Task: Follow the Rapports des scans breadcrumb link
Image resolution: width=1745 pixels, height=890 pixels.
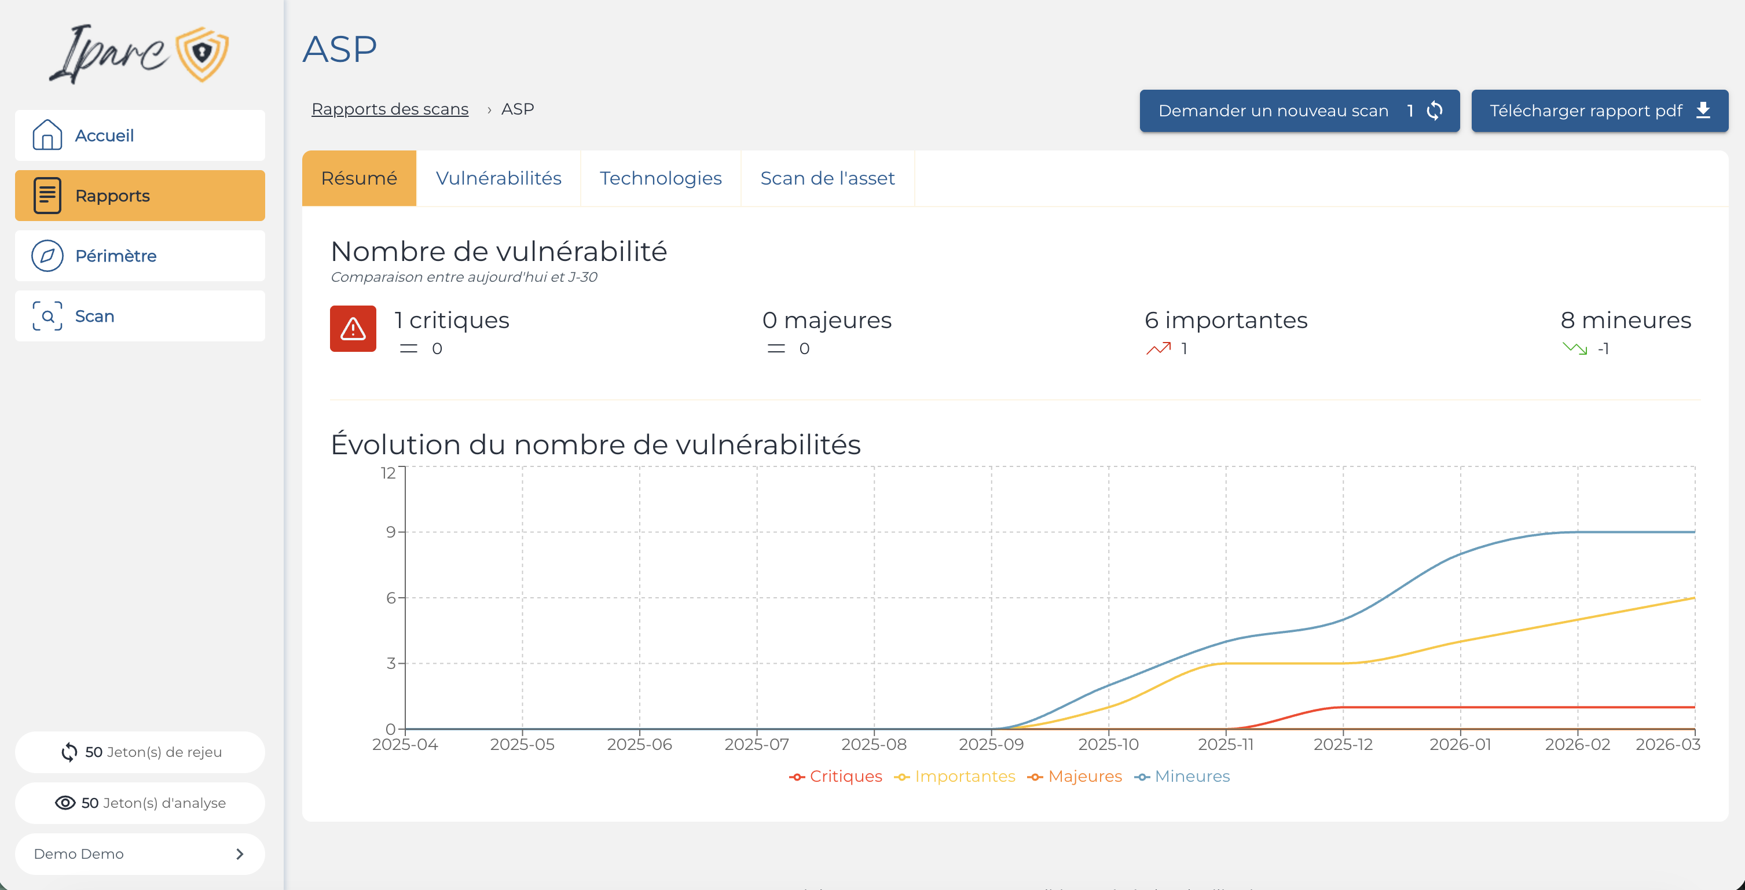Action: pos(390,109)
